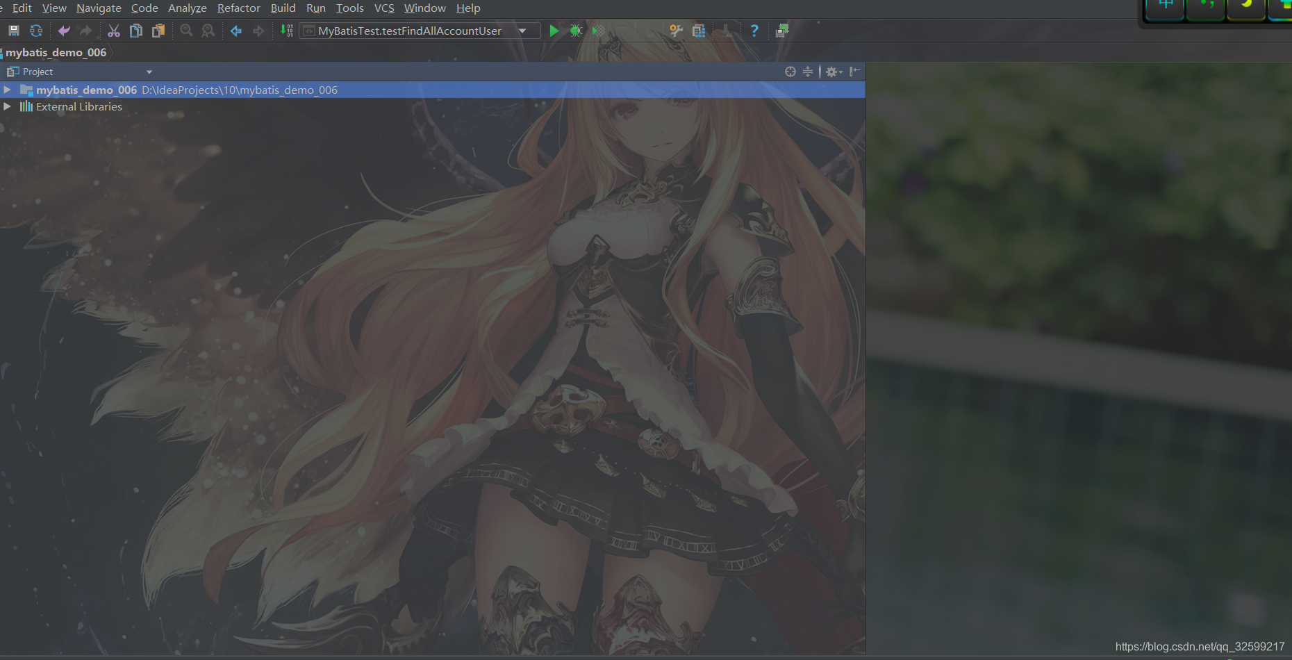
Task: Undo the last action with the toolbar arrow
Action: pyautogui.click(x=64, y=31)
